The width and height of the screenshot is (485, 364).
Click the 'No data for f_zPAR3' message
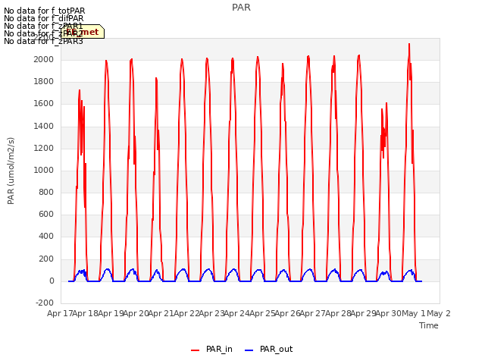tap(43, 41)
